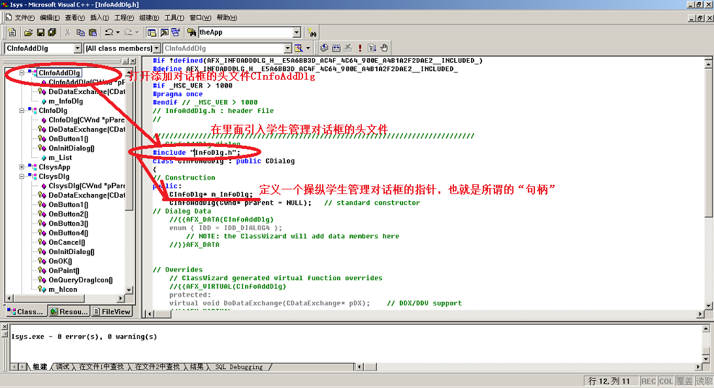Viewport: 714px width, 388px height.
Task: Switch to the SQL Debugging output tab
Action: [238, 366]
